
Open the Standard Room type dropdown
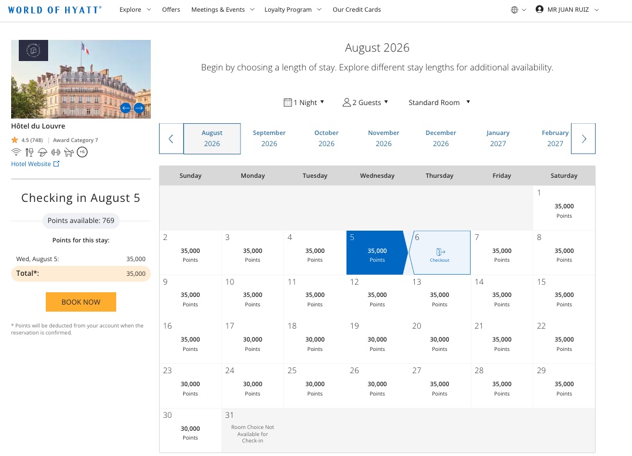tap(440, 102)
